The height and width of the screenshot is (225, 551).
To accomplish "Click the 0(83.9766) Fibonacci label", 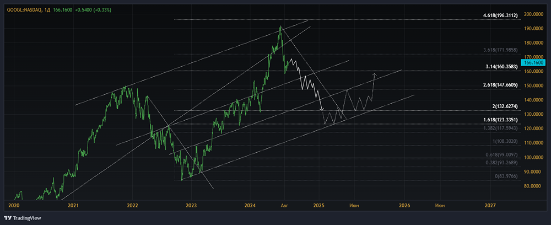I will pyautogui.click(x=505, y=175).
